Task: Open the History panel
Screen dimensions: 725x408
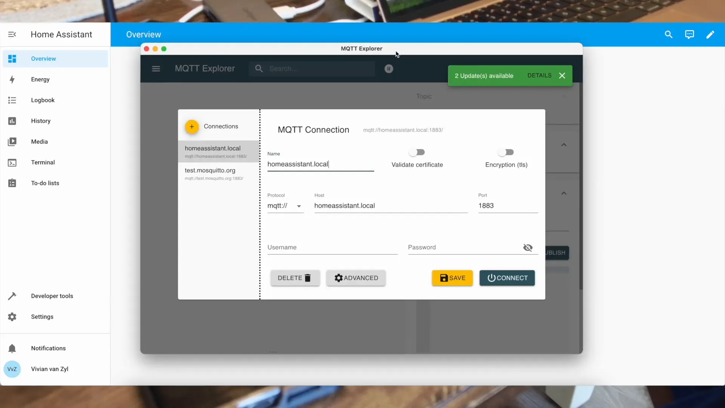Action: pyautogui.click(x=55, y=121)
